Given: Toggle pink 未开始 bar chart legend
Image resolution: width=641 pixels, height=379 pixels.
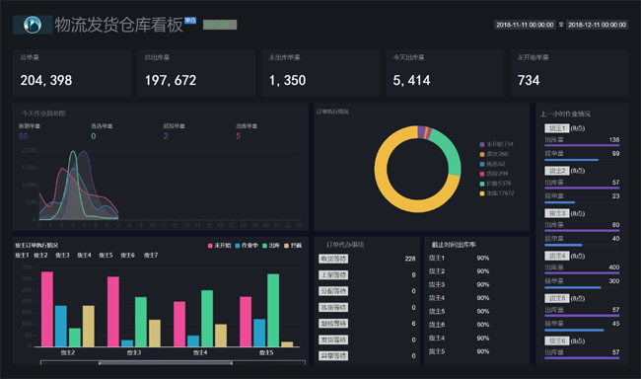Looking at the screenshot, I should coord(220,246).
